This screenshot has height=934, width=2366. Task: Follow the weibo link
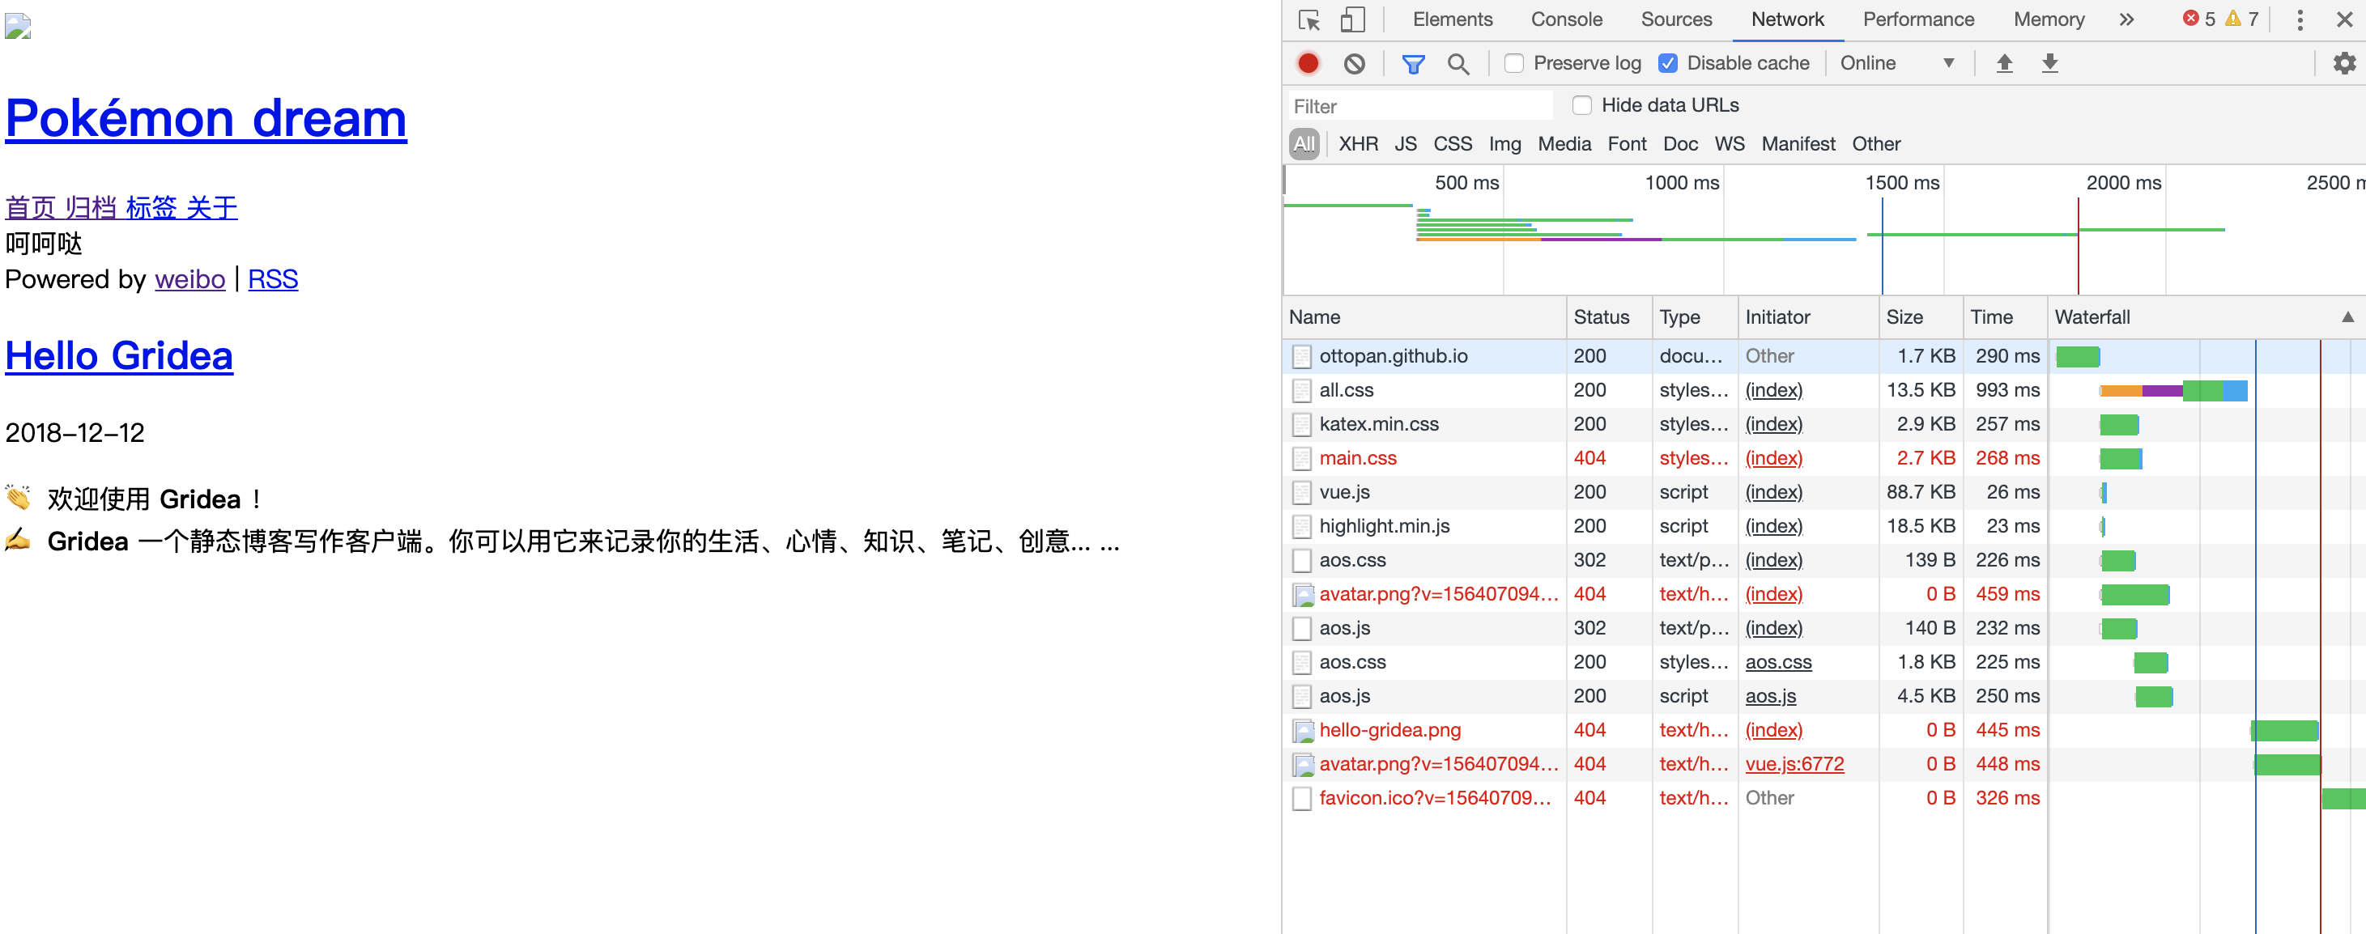click(x=190, y=279)
